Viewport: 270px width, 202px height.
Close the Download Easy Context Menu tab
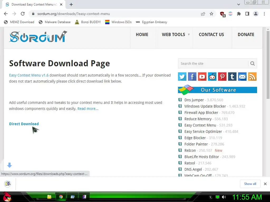(61, 4)
